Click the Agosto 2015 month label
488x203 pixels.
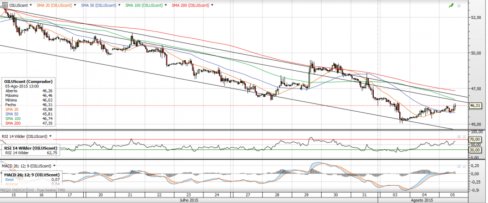(421, 201)
